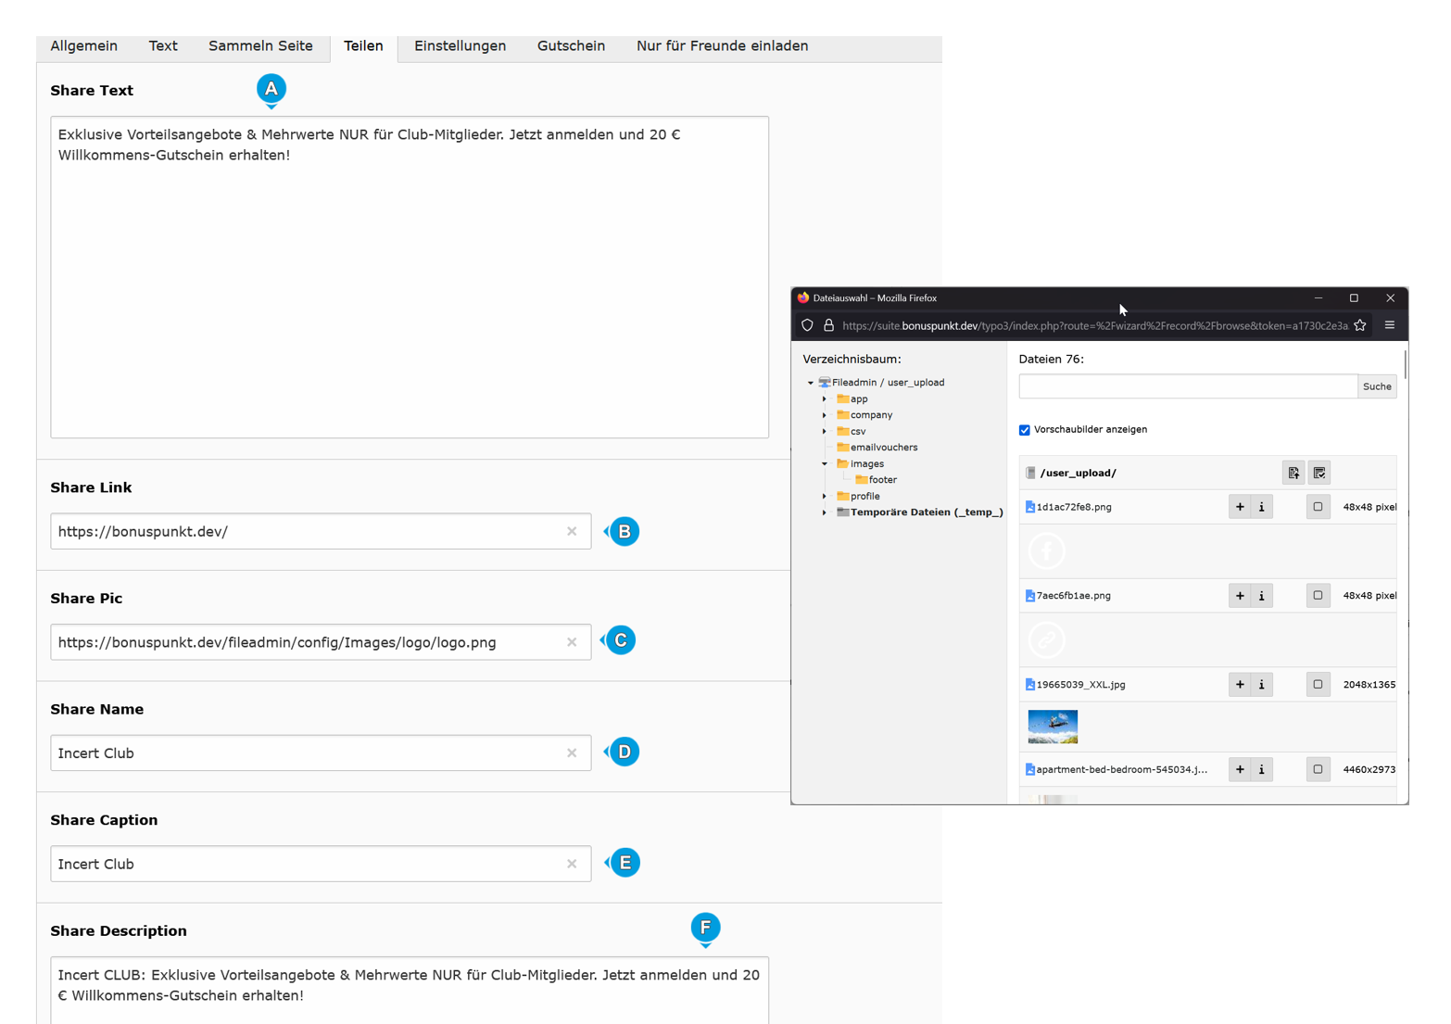Clear the Share Link field
The height and width of the screenshot is (1024, 1451).
pos(572,531)
